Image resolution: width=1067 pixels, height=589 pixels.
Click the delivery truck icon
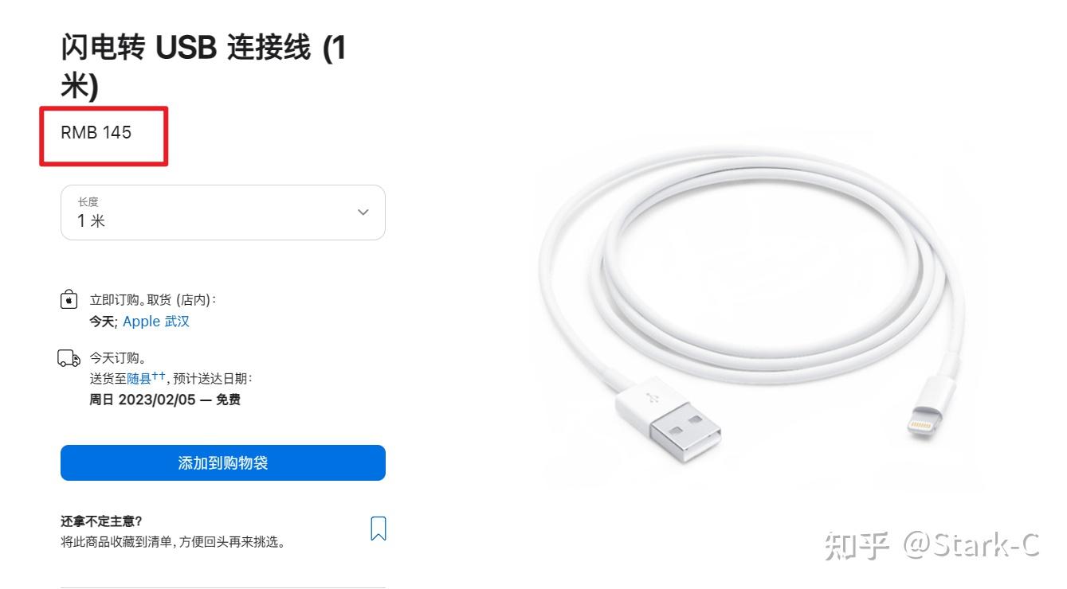tap(69, 358)
